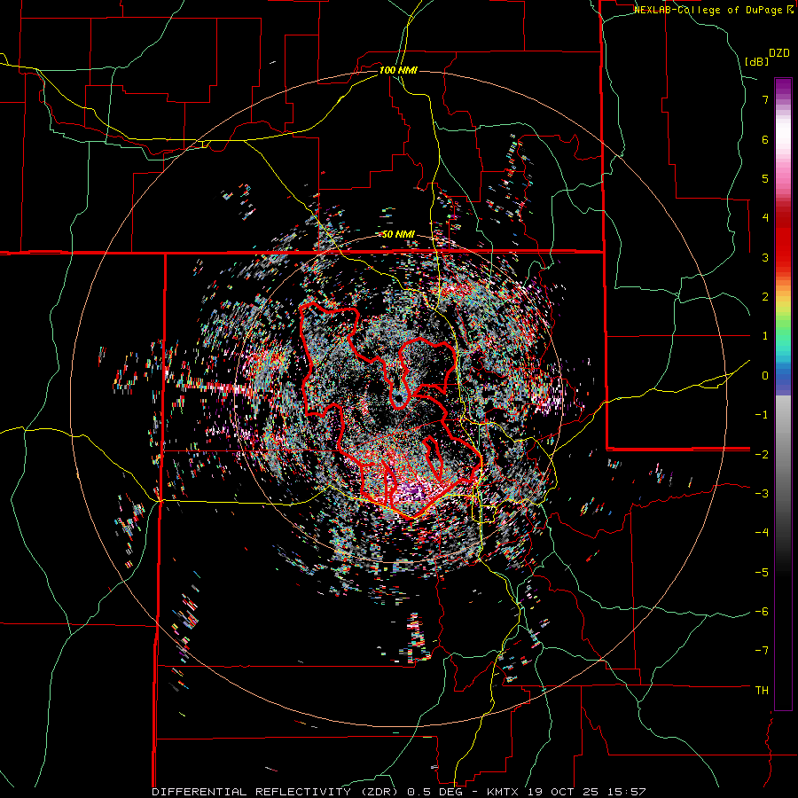798x798 pixels.
Task: Click the -5 value on the color scale
Action: coord(762,573)
